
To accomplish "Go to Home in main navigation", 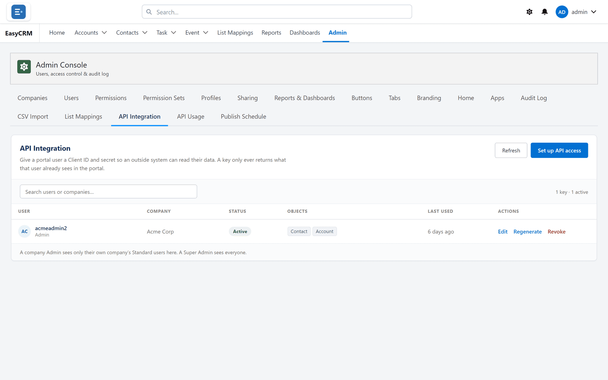I will tap(57, 32).
